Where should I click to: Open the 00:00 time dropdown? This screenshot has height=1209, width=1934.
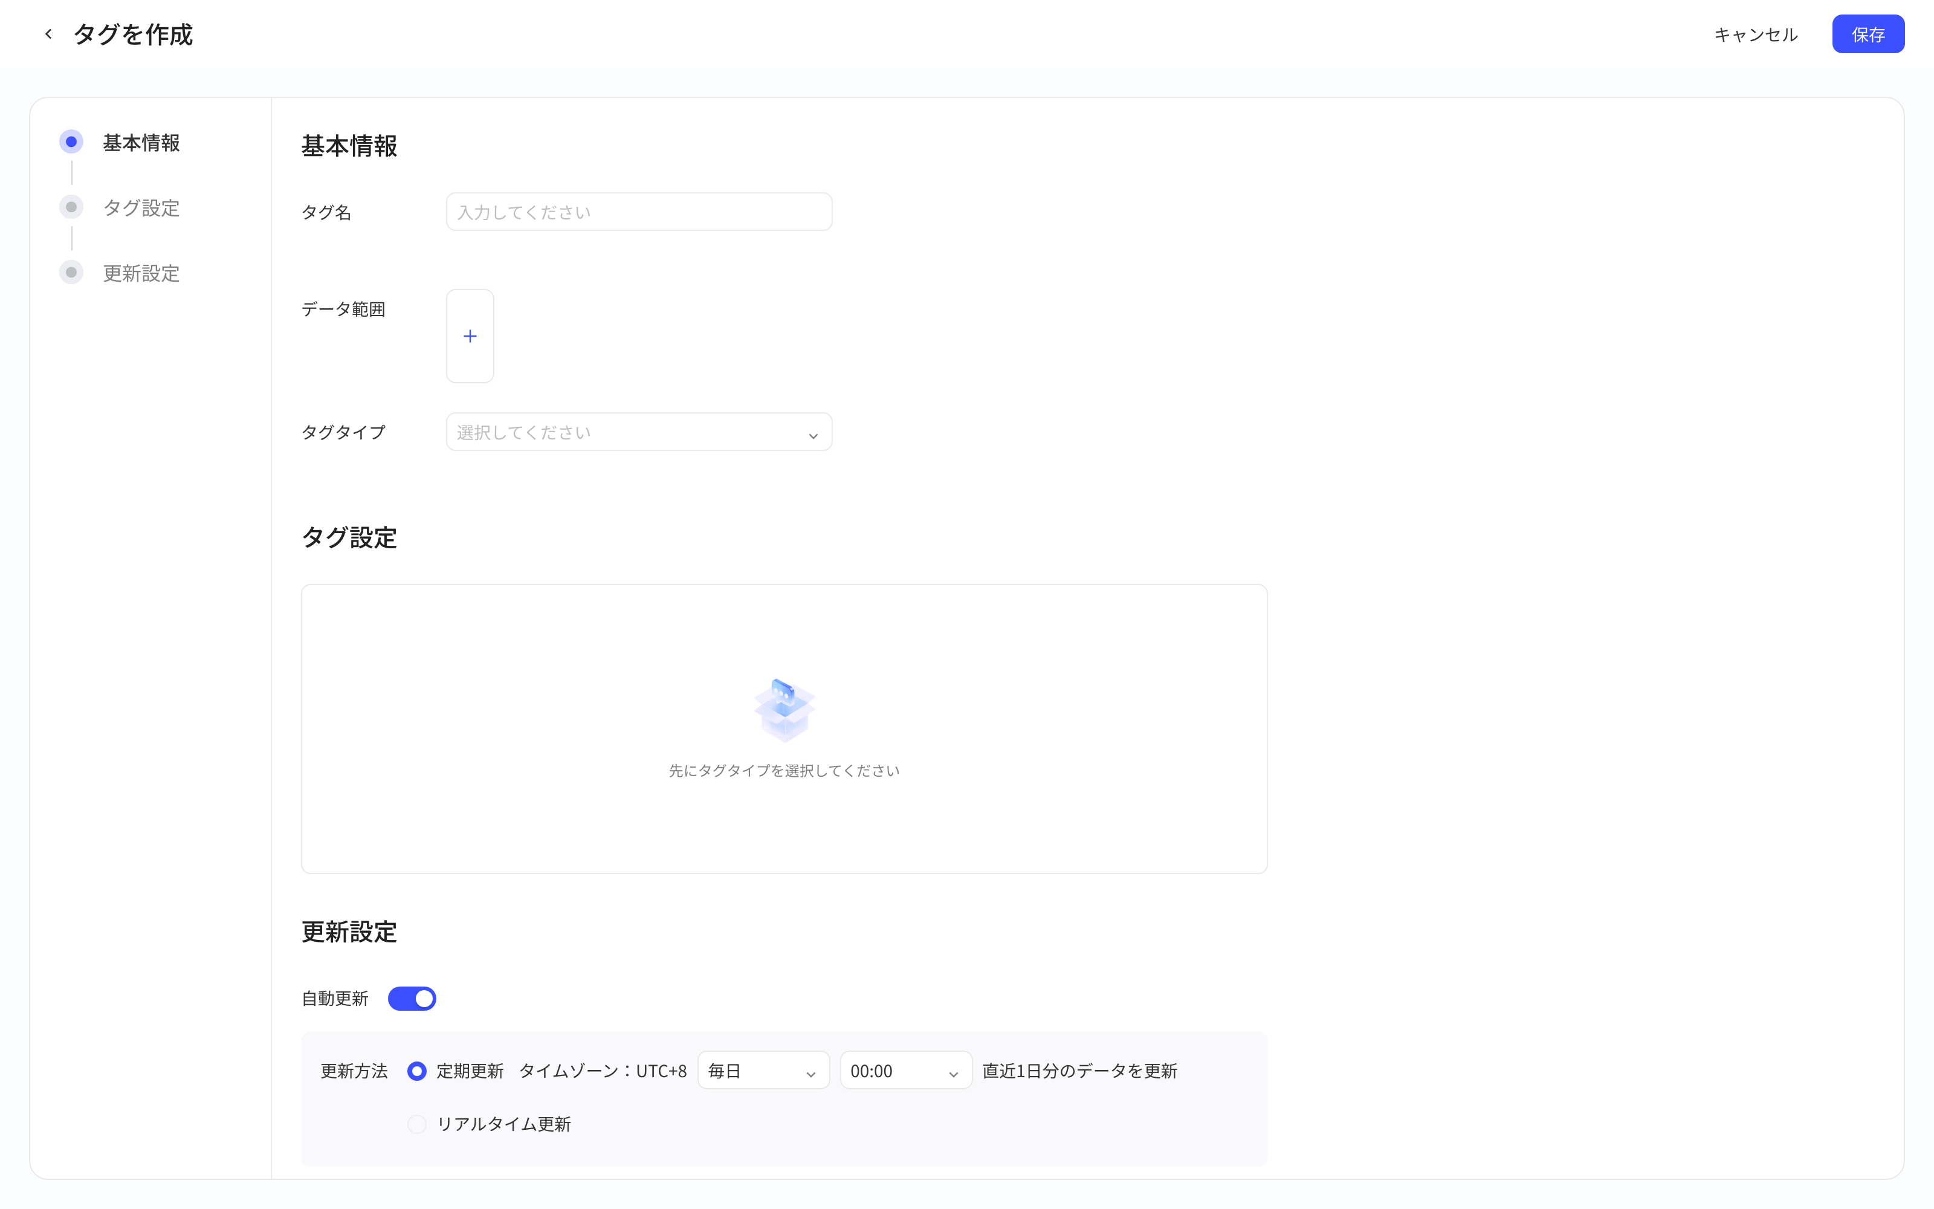905,1071
